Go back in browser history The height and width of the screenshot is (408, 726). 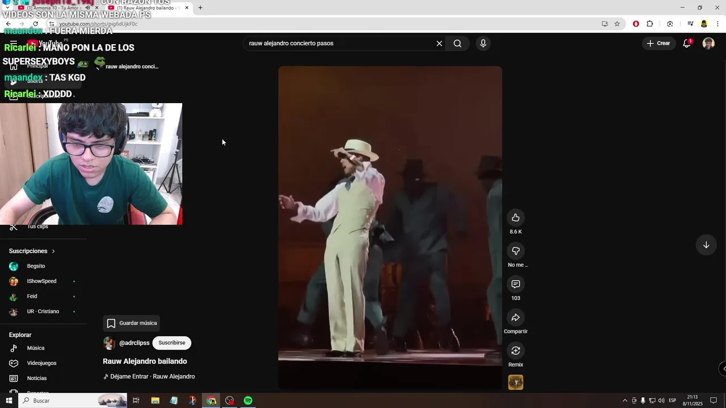pos(9,24)
